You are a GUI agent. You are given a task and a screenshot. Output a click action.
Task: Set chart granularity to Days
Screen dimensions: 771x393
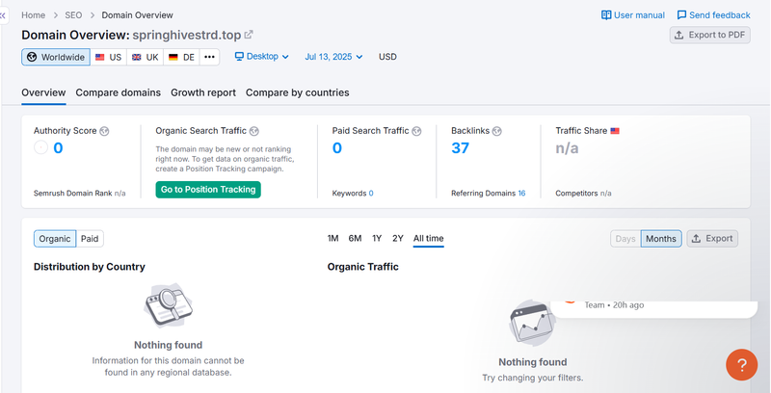click(625, 239)
